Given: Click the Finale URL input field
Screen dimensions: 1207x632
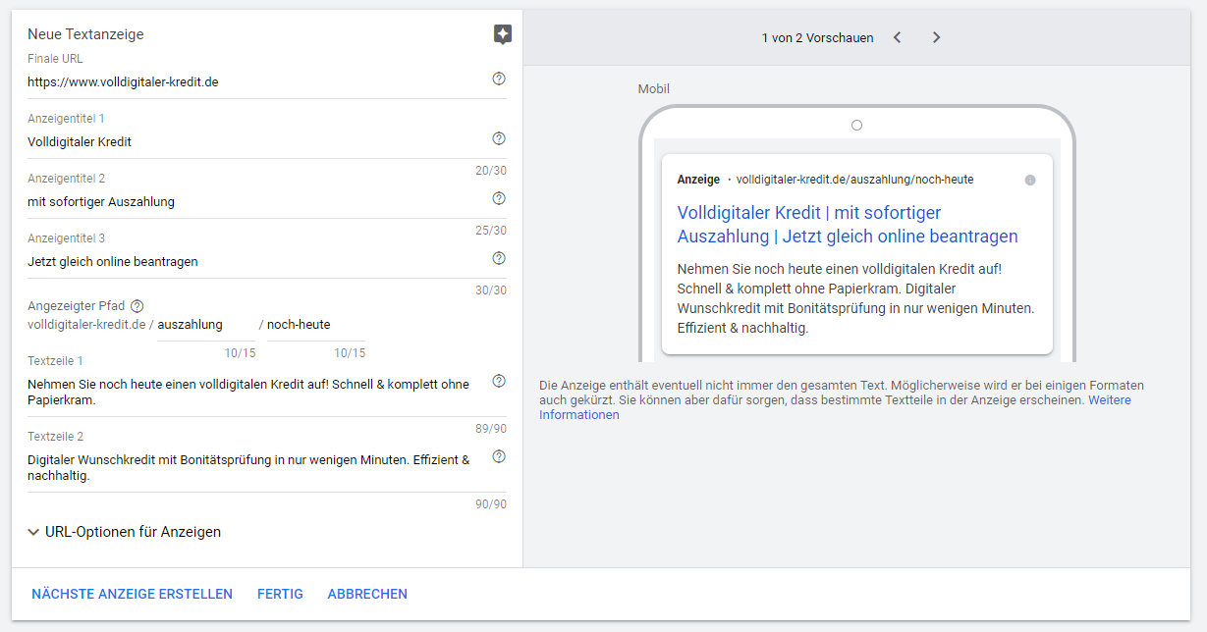Looking at the screenshot, I should pos(255,81).
